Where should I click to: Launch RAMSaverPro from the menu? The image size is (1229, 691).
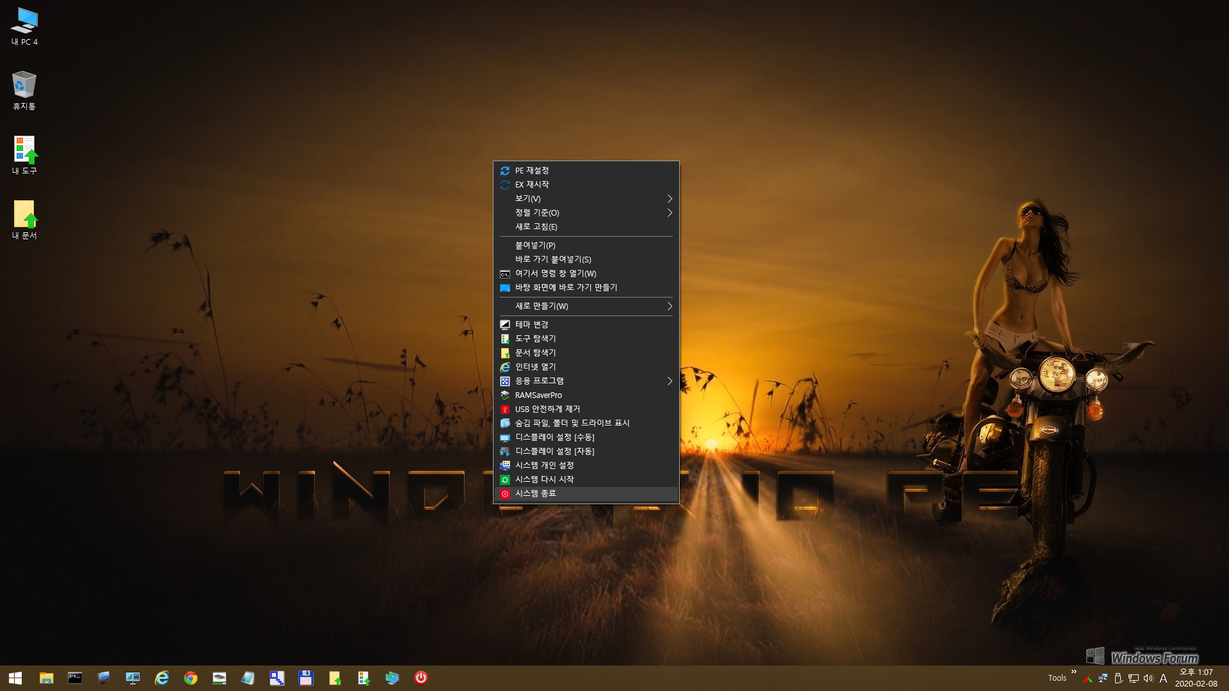[x=586, y=395]
